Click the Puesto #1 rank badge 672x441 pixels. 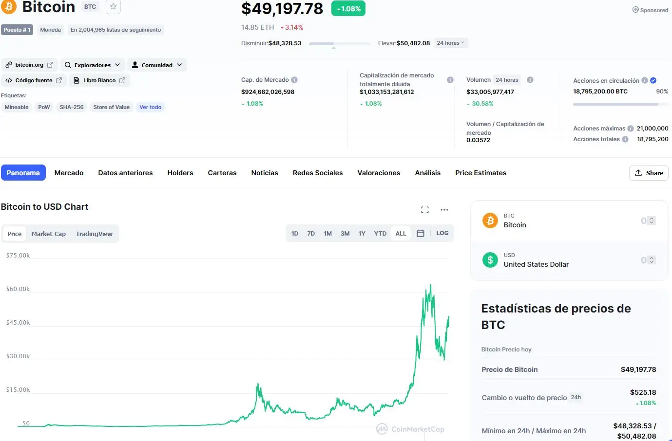click(x=17, y=30)
